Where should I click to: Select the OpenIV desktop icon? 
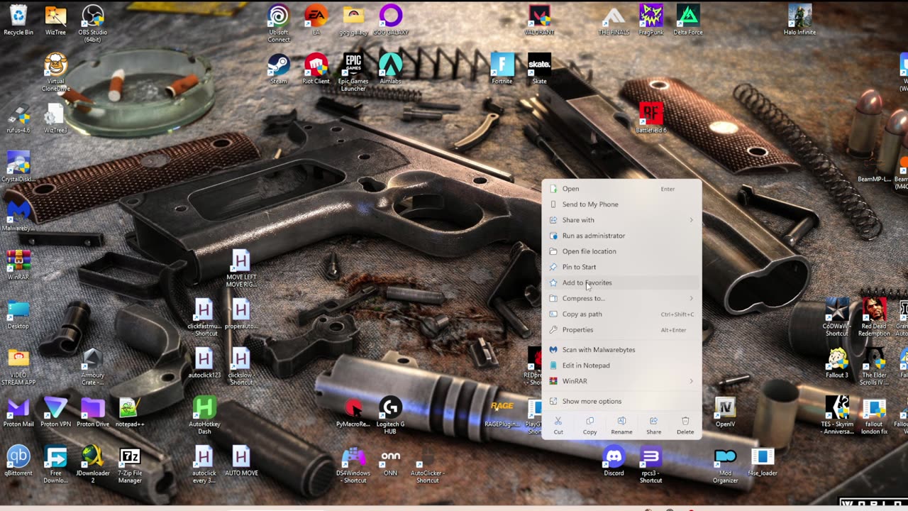point(725,412)
